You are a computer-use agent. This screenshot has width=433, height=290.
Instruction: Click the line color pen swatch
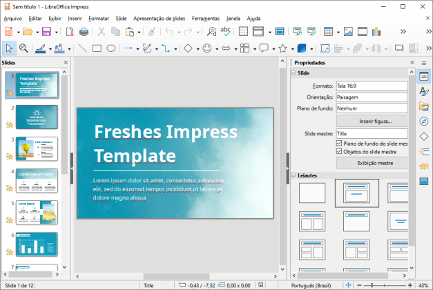pos(41,48)
